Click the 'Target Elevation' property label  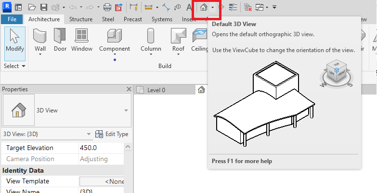[30, 148]
